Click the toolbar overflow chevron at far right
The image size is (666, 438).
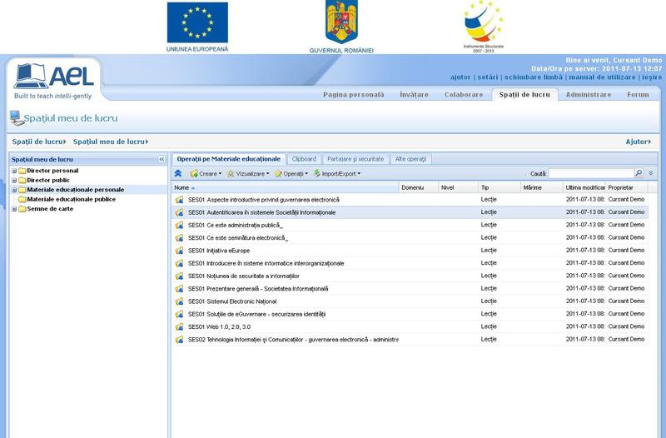651,173
